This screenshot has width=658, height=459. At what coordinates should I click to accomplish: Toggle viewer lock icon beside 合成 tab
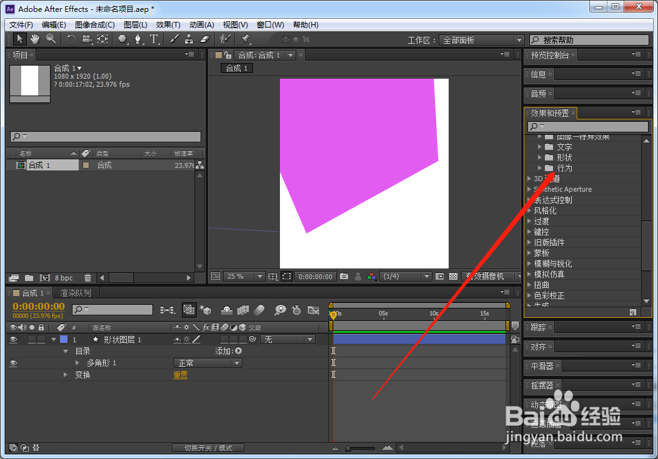[x=228, y=55]
